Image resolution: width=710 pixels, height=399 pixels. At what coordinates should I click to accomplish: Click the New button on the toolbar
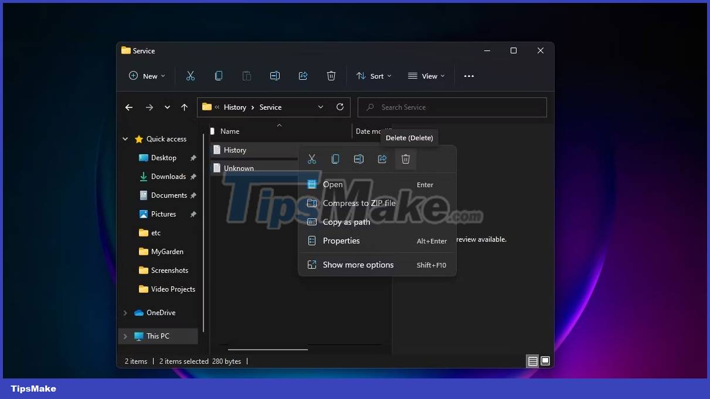(x=147, y=76)
